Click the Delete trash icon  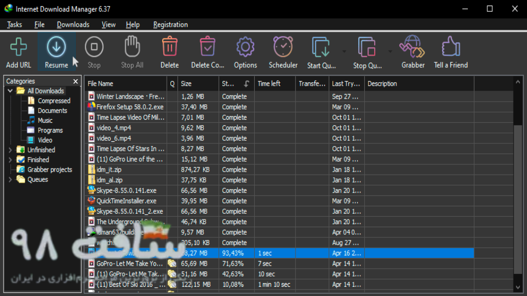click(x=170, y=46)
